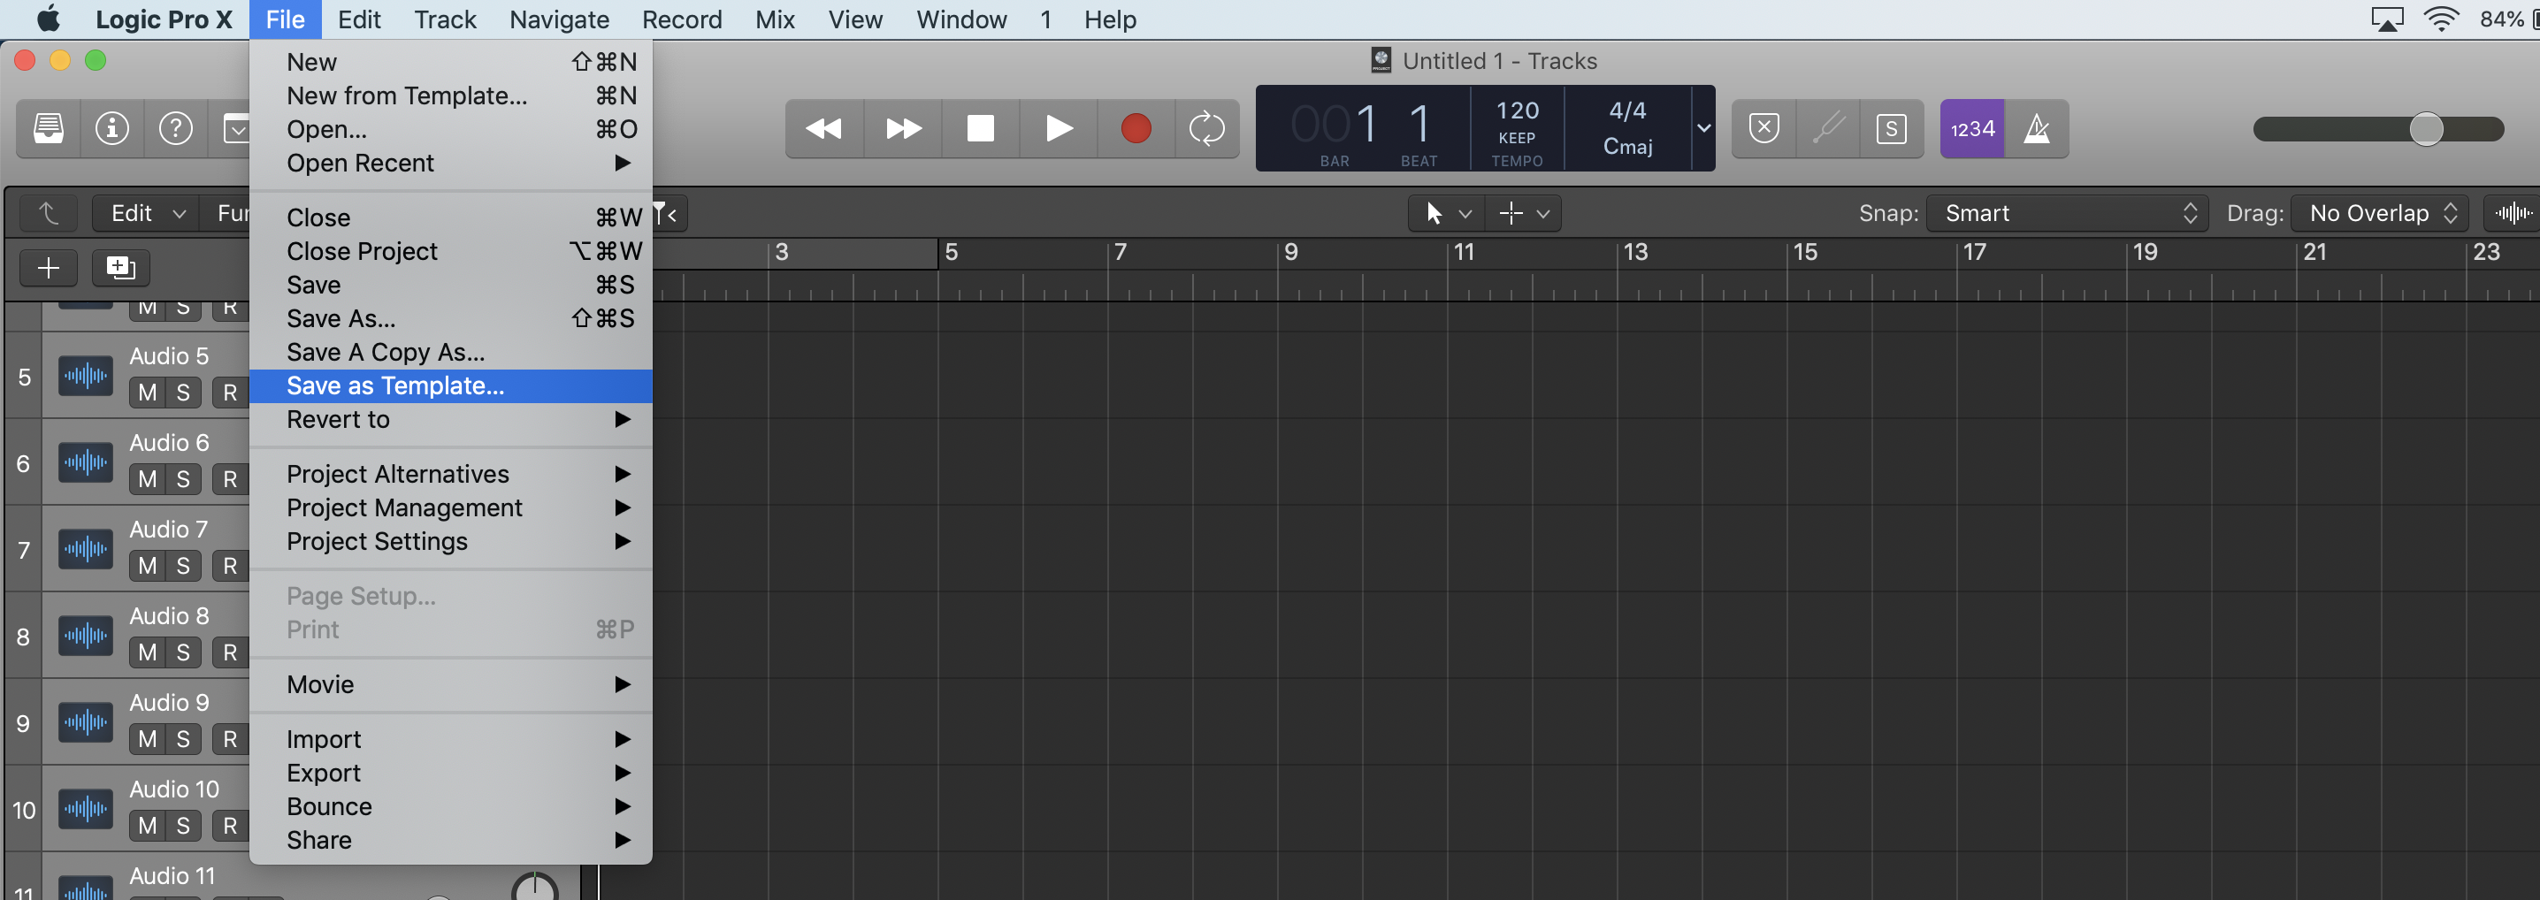
Task: Adjust the master volume slider
Action: (x=2429, y=128)
